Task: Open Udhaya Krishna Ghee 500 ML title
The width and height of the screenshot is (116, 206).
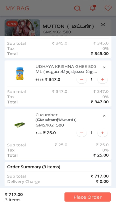Action: [66, 69]
